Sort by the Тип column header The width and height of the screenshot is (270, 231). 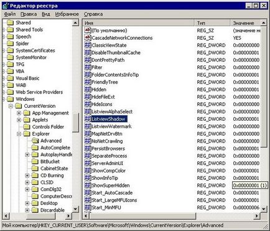coord(212,23)
